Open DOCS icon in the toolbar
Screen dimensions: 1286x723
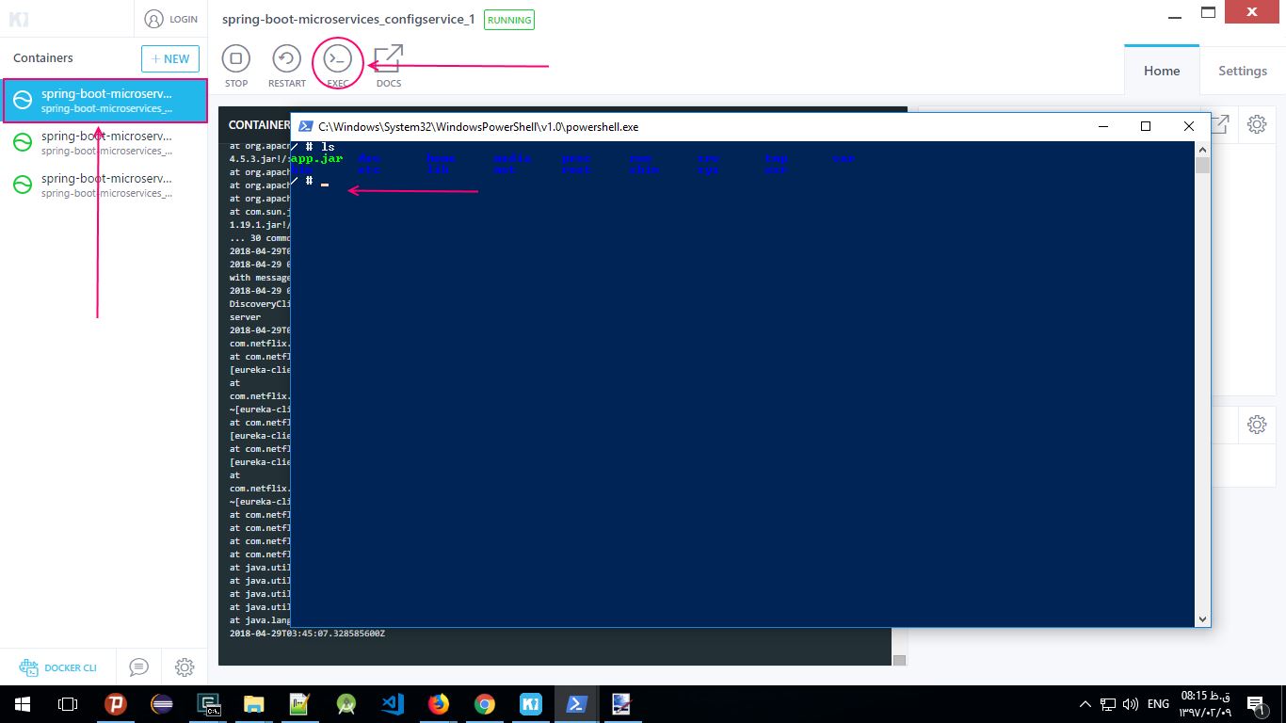pyautogui.click(x=389, y=59)
